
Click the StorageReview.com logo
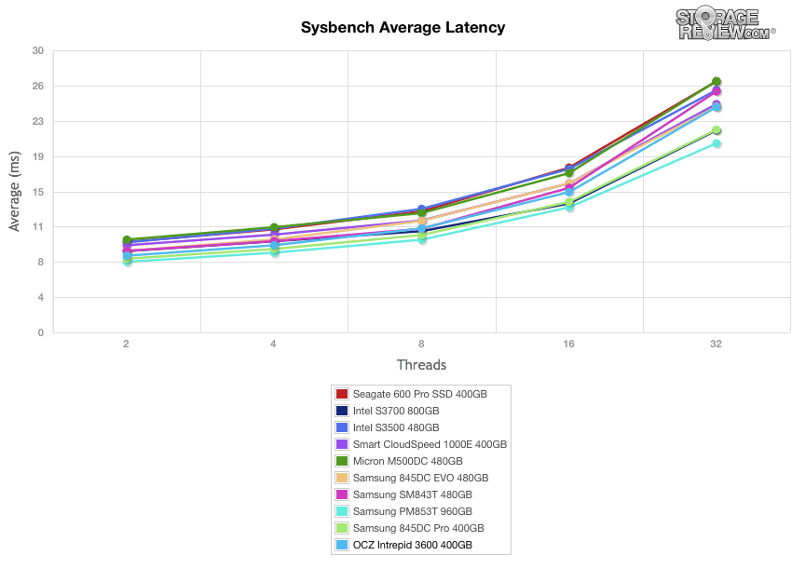(725, 23)
